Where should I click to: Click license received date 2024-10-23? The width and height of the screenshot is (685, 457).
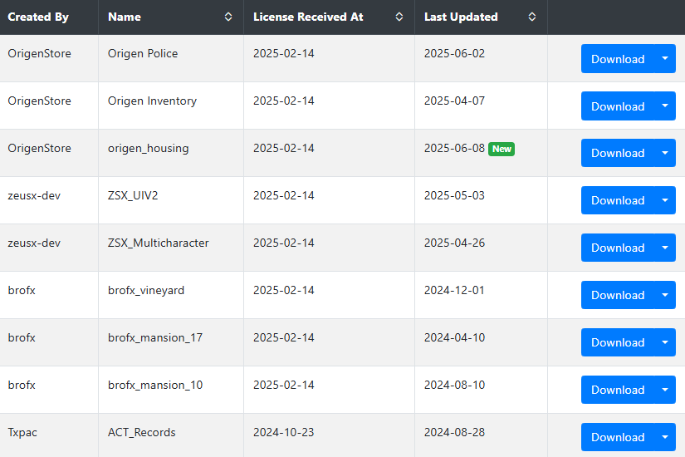283,432
